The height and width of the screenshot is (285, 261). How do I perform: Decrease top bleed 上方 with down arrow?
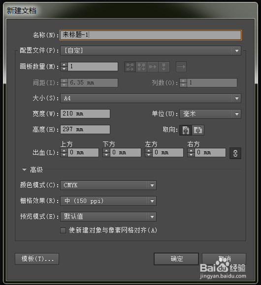[64, 155]
